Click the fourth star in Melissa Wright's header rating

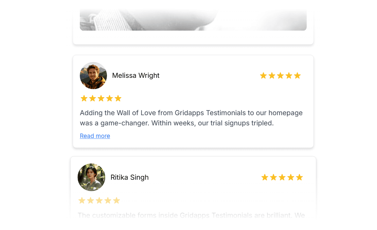(289, 75)
